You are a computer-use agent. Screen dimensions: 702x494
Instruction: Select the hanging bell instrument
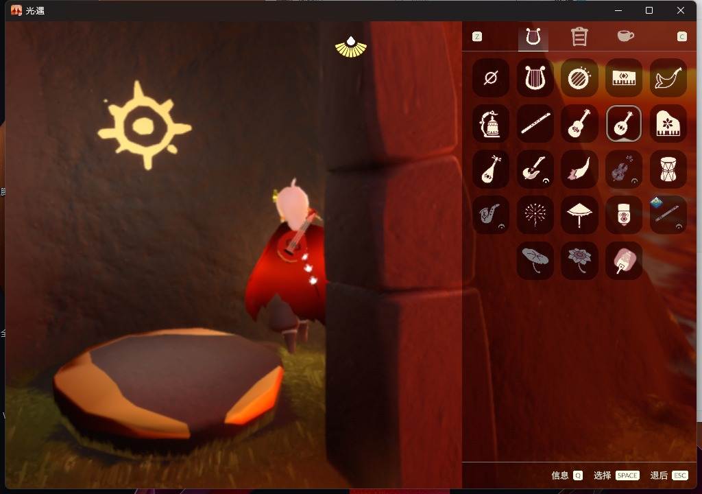pyautogui.click(x=491, y=123)
